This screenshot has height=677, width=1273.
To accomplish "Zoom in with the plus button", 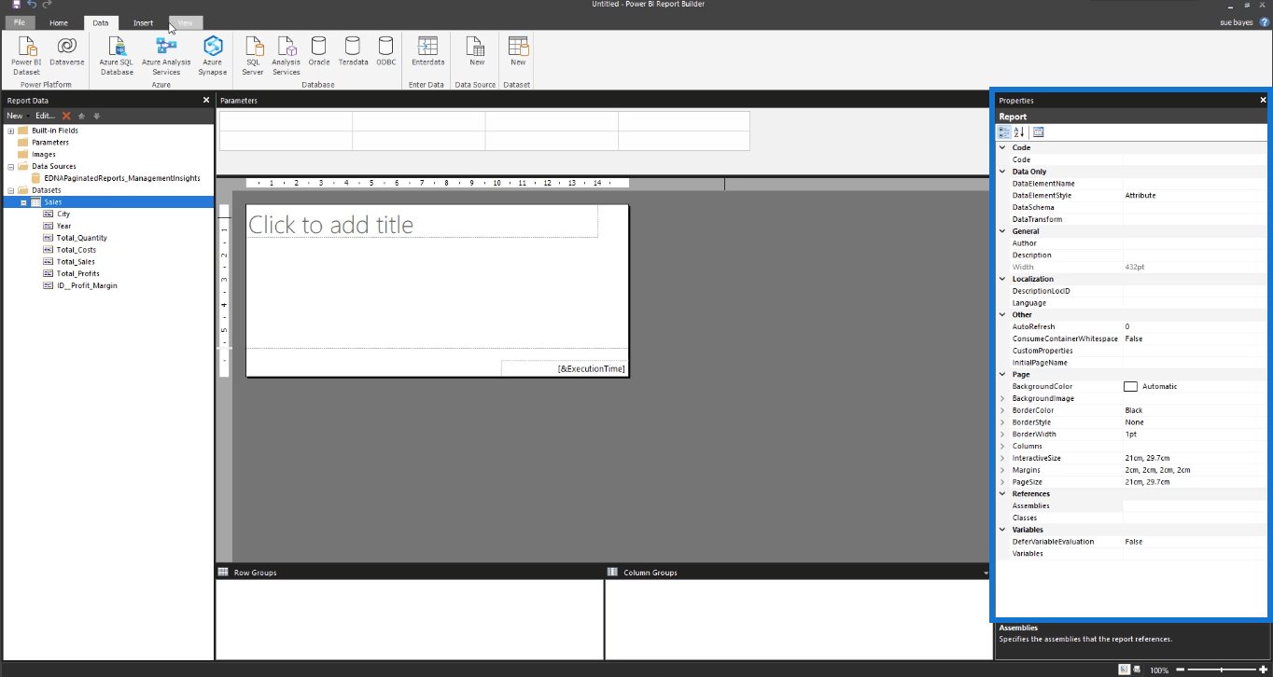I will tap(1264, 670).
